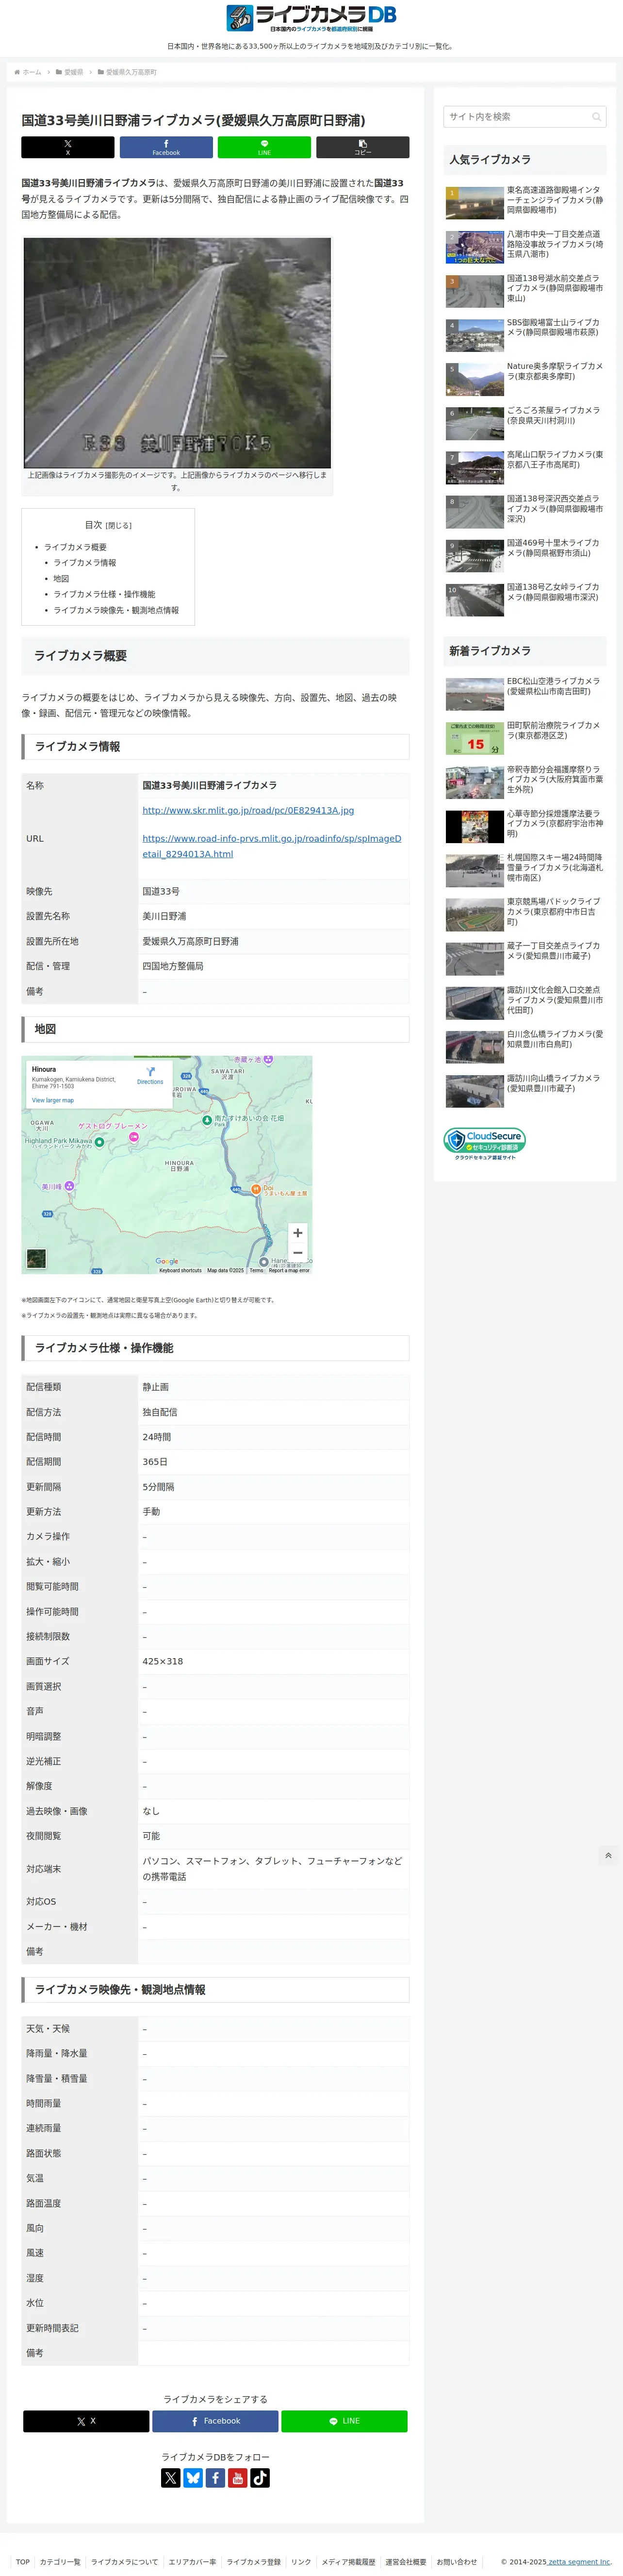
Task: Open footer お問い合わせ menu item
Action: 456,2561
